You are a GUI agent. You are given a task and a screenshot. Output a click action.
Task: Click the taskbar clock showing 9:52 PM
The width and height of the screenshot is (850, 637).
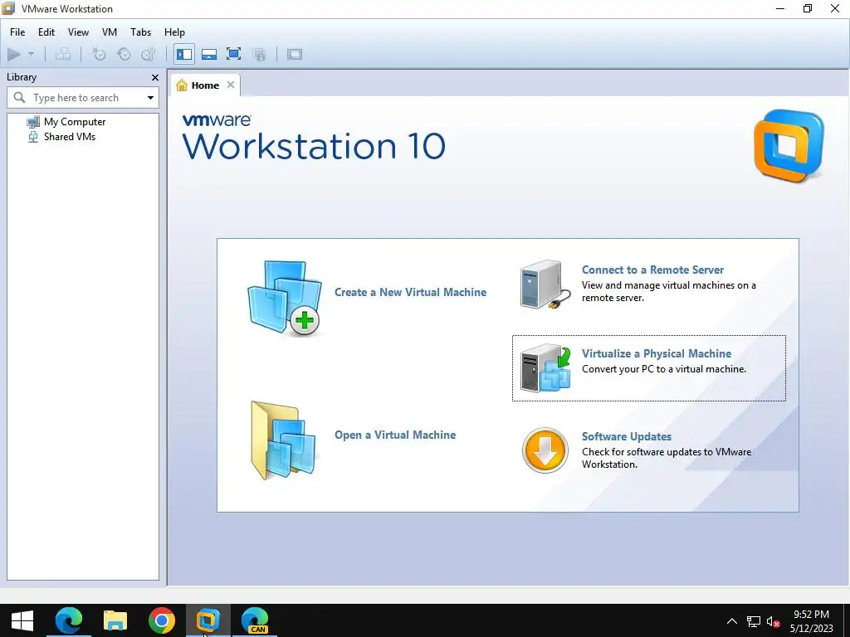coord(811,621)
